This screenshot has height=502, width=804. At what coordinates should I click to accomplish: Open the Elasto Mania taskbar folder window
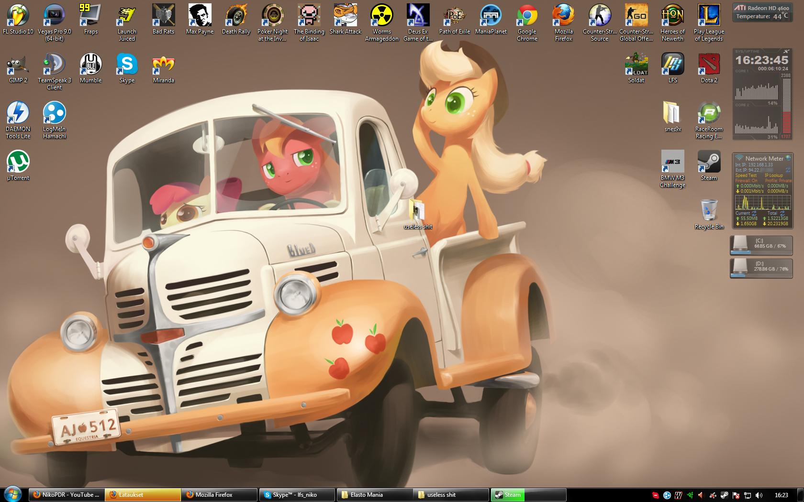coord(374,495)
